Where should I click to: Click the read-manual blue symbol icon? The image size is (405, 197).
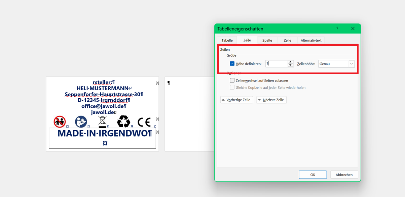tap(81, 121)
